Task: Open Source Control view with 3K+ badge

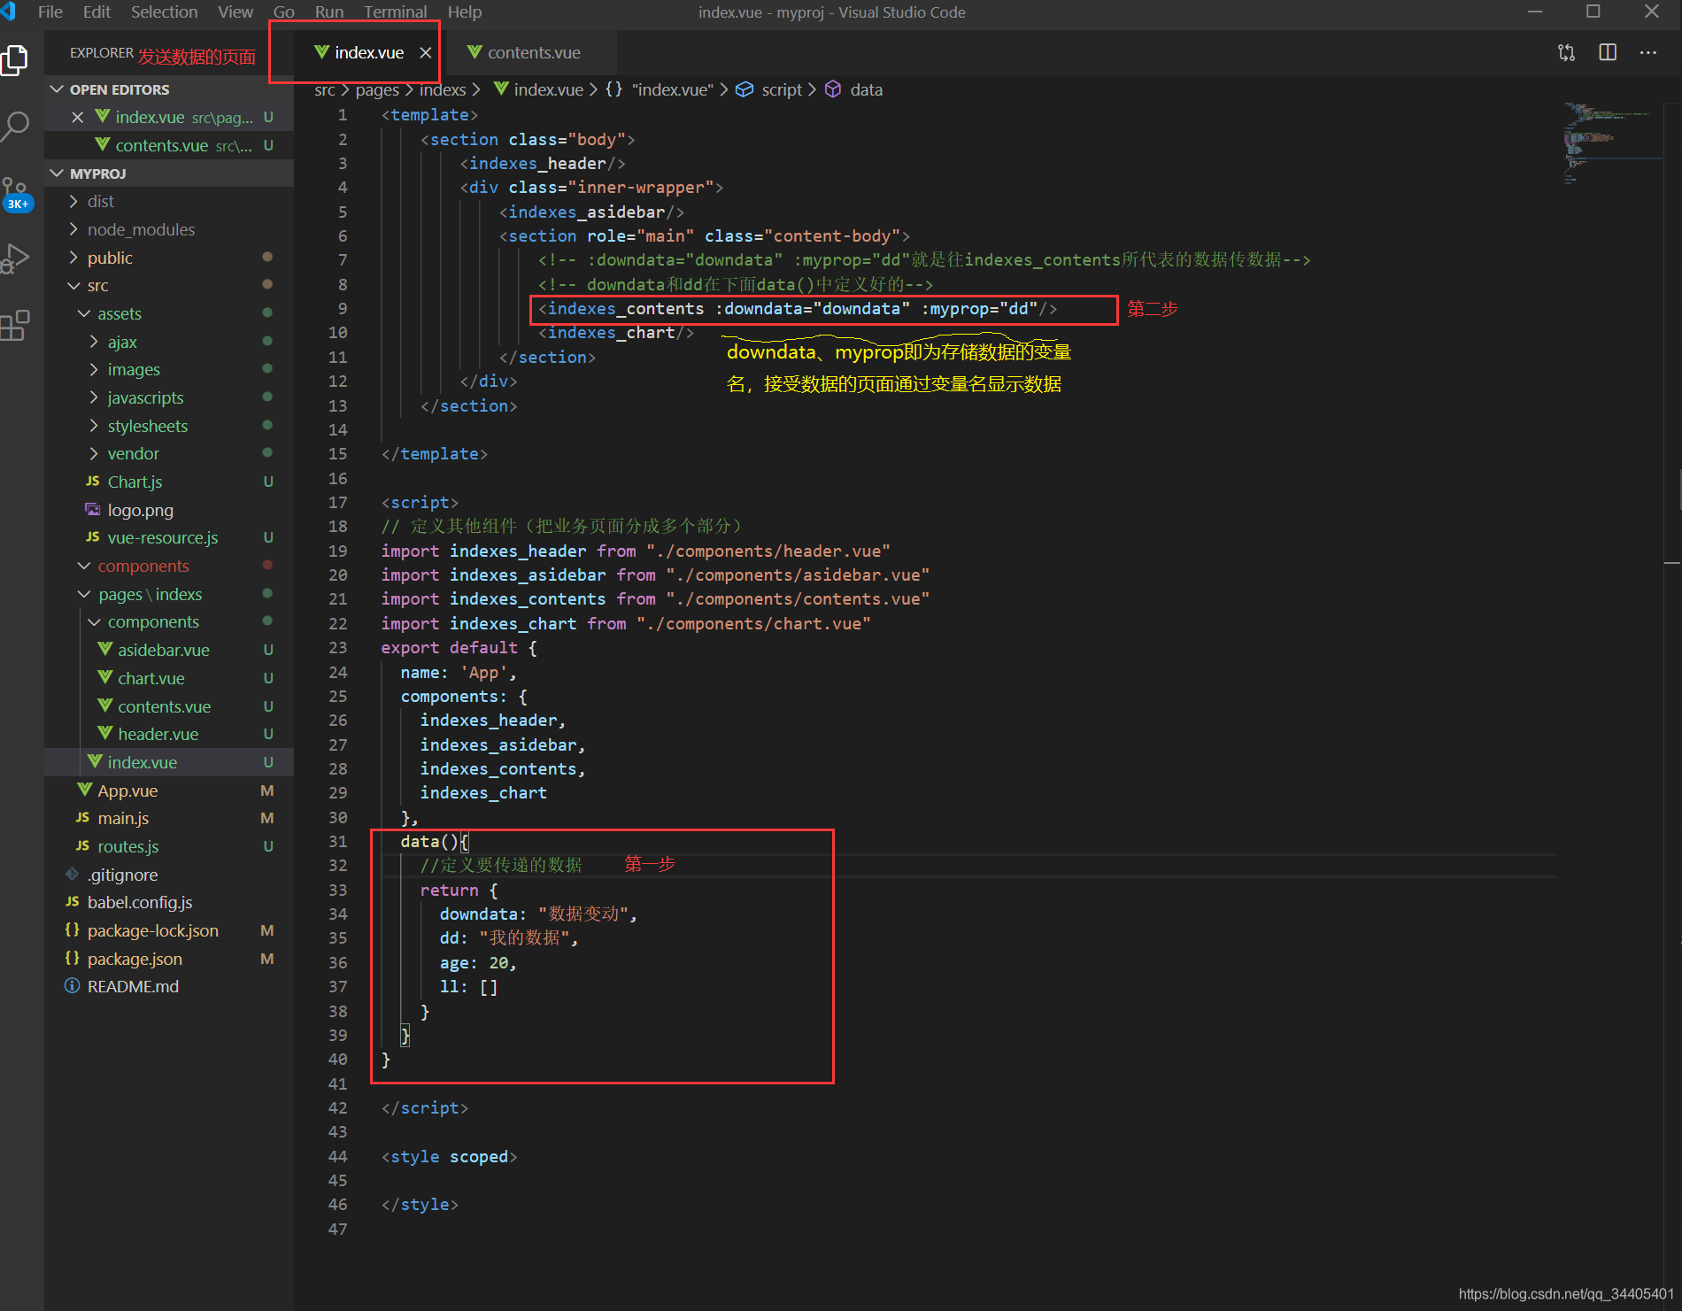Action: click(15, 193)
